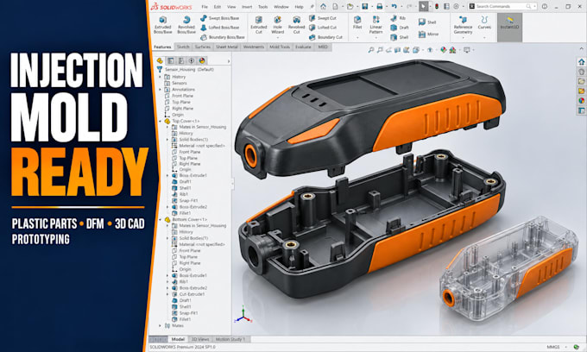Open the Curves tool
This screenshot has height=352, width=587.
[484, 22]
